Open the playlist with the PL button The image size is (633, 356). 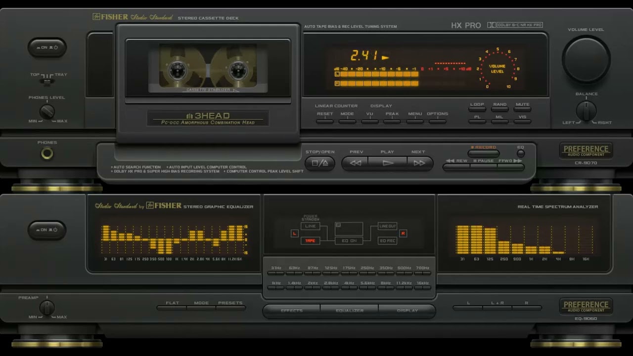(x=477, y=122)
